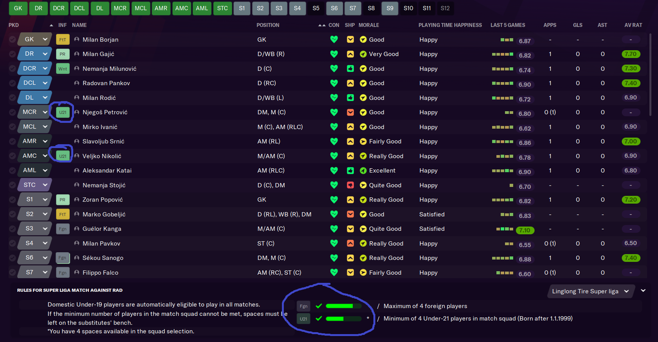The height and width of the screenshot is (342, 658).
Task: Click the PR badge next to Milan Gajić
Action: click(x=62, y=54)
